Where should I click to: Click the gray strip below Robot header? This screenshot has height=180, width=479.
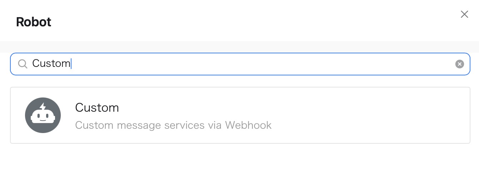pos(239,47)
